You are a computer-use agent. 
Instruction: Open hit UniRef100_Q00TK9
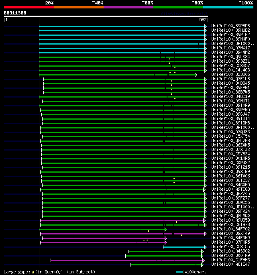(x=230, y=256)
